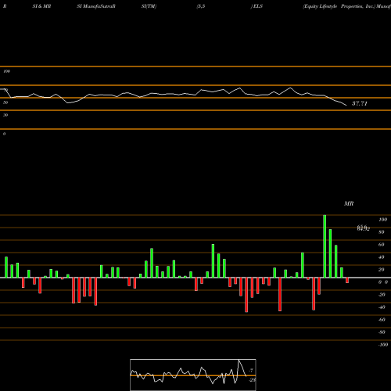Click the 0 label on RSI axis
The width and height of the screenshot is (391, 391).
[4, 134]
